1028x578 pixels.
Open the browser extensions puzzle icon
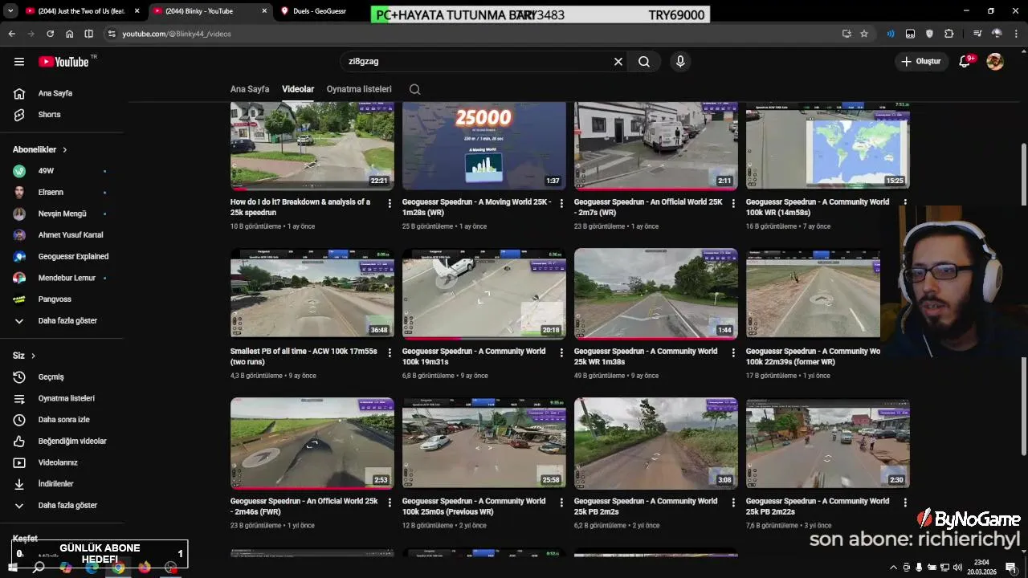click(949, 34)
